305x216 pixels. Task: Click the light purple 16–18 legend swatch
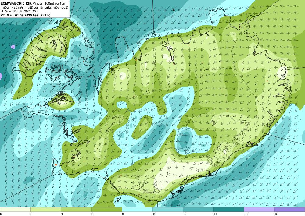[x=259, y=210]
